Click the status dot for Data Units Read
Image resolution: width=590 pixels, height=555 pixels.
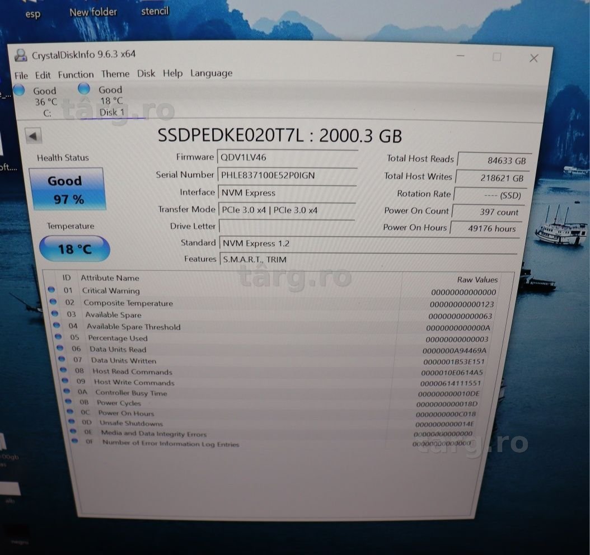click(60, 348)
